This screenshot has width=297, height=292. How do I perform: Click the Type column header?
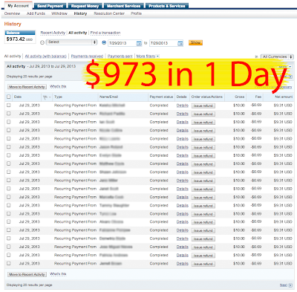click(59, 97)
